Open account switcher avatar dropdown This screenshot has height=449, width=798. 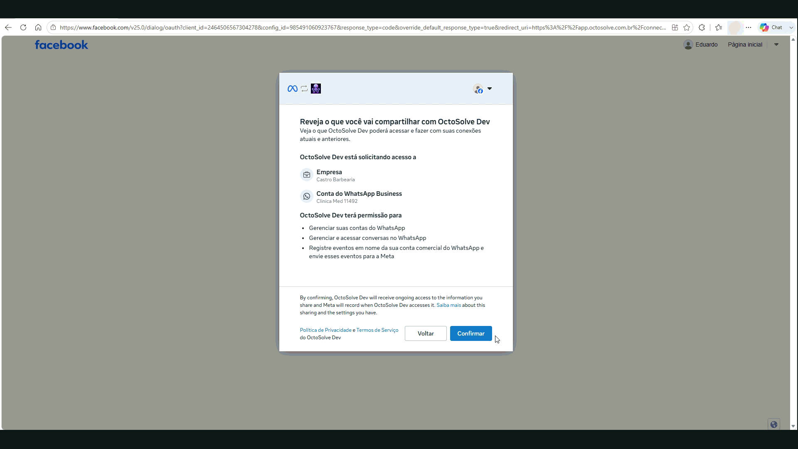pos(483,89)
